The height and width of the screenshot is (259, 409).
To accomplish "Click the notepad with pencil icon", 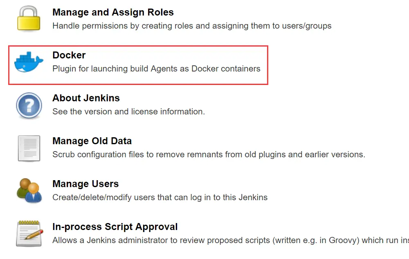I will click(29, 234).
